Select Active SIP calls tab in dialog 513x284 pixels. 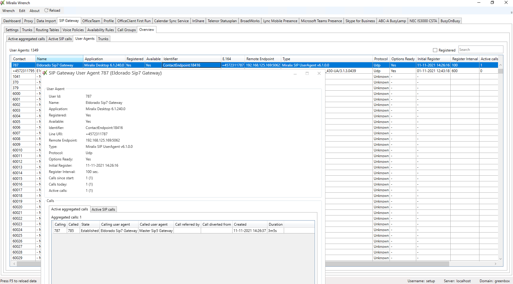[x=103, y=209]
